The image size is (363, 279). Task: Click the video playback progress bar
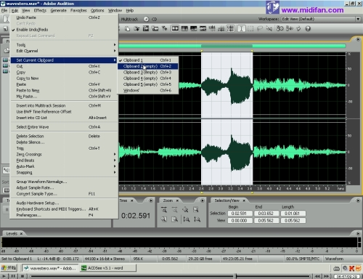pos(170,276)
